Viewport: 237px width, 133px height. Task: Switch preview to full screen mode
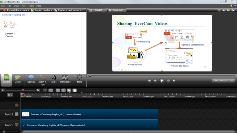228,10
